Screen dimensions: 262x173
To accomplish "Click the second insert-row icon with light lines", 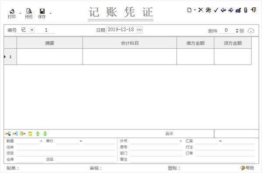I will click(15, 134).
